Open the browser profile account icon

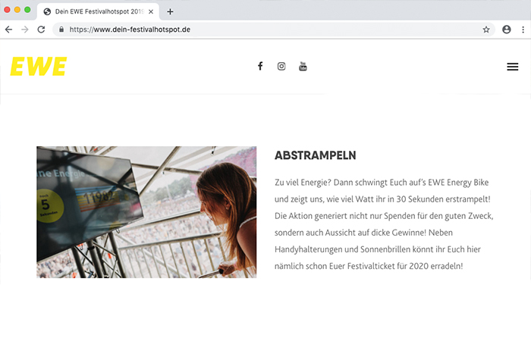506,30
